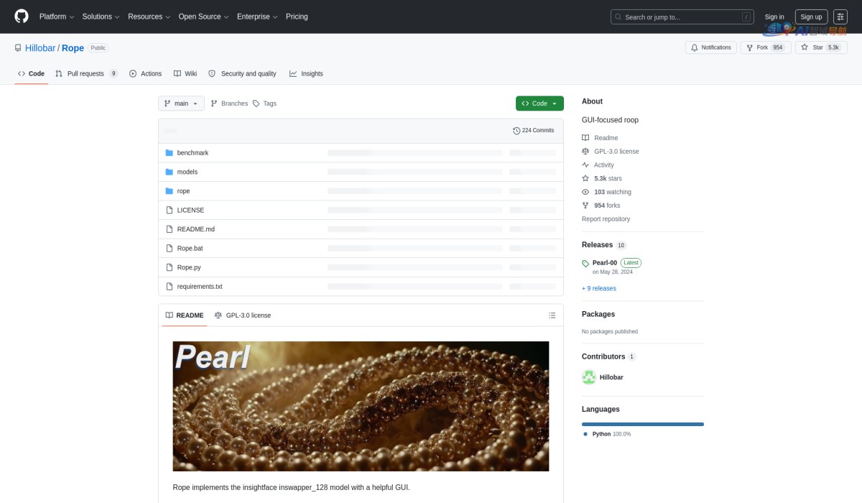The width and height of the screenshot is (862, 503).
Task: Expand the green Code dropdown button
Action: tap(539, 103)
